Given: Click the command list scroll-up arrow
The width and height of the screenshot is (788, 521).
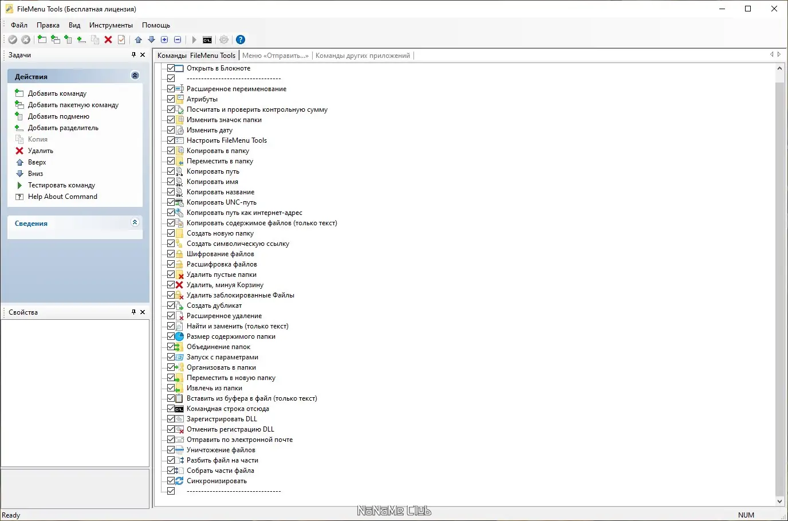Looking at the screenshot, I should pos(779,68).
